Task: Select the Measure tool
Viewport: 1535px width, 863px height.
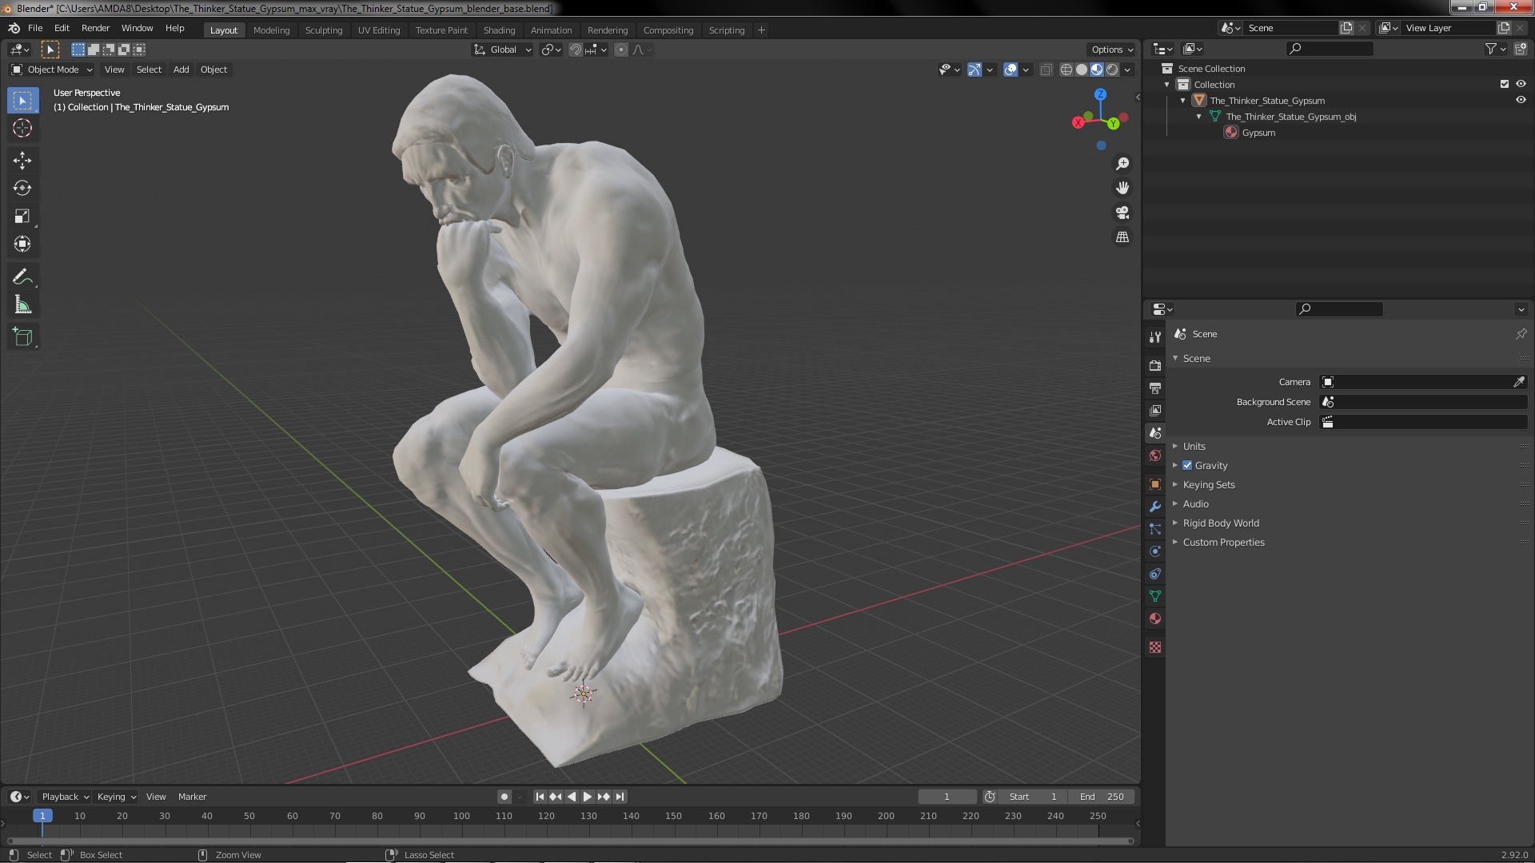Action: [22, 305]
